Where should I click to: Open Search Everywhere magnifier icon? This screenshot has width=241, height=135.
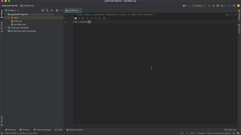click(x=234, y=6)
